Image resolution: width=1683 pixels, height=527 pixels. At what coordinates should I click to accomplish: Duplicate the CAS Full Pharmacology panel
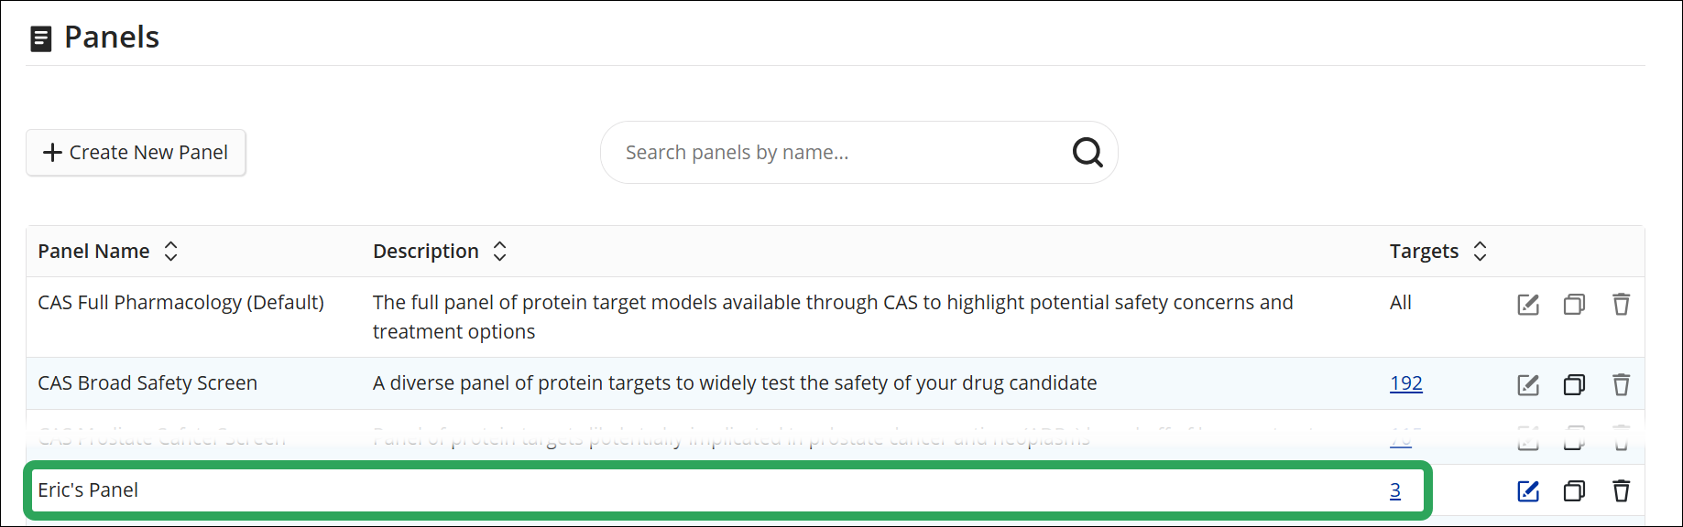tap(1575, 305)
